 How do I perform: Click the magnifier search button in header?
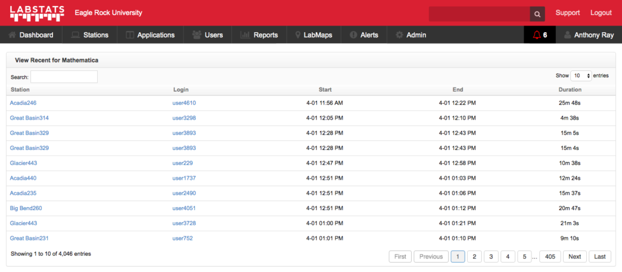(x=537, y=14)
